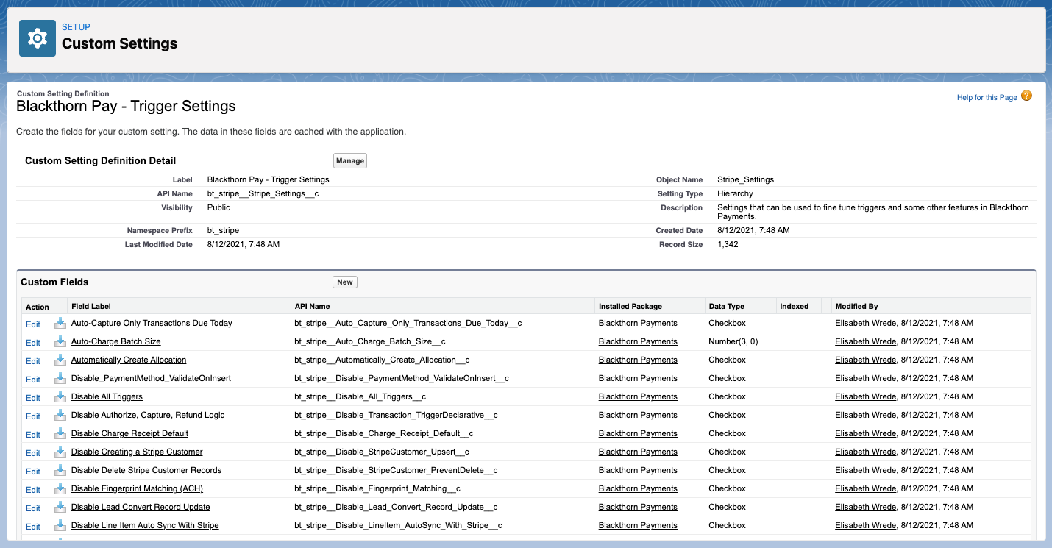Click the Setting Type value Hierarchy
The height and width of the screenshot is (548, 1052).
coord(735,193)
